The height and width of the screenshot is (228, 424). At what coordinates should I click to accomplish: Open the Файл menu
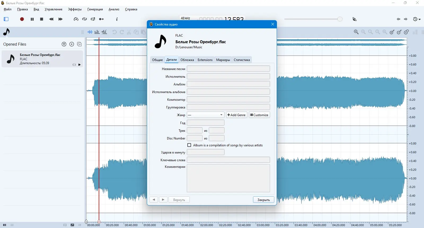click(x=7, y=9)
